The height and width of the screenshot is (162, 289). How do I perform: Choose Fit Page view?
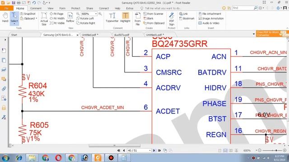(x=56, y=14)
